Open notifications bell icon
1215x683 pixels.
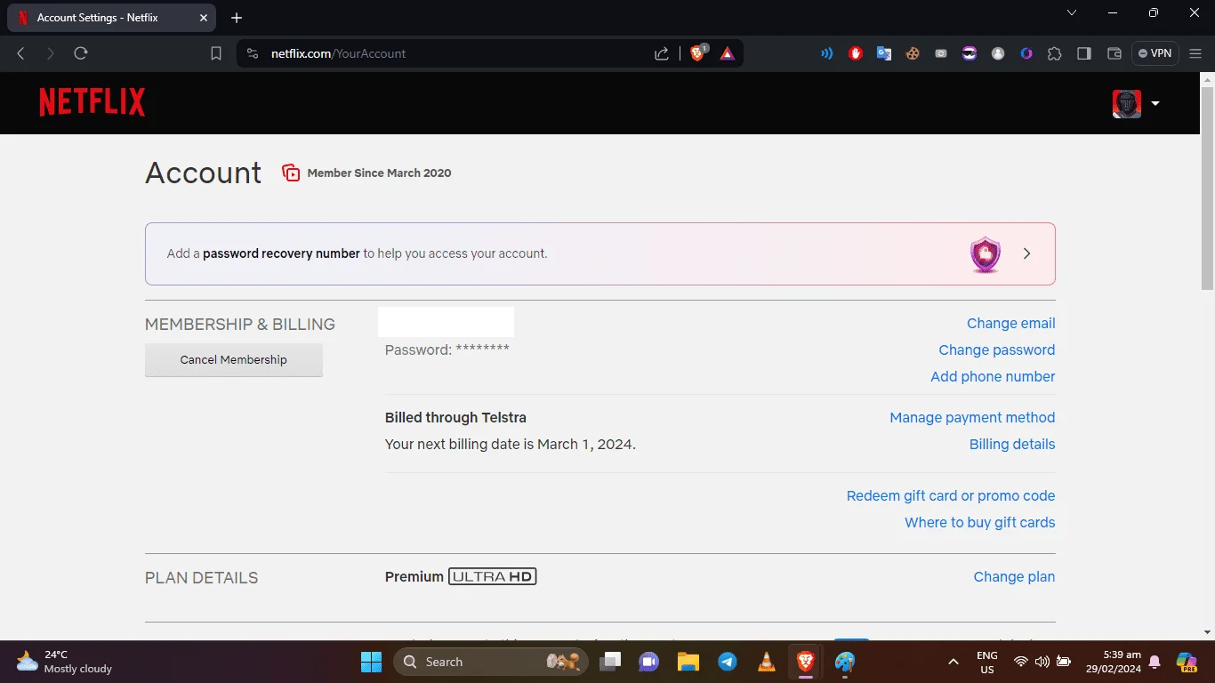coord(1155,662)
